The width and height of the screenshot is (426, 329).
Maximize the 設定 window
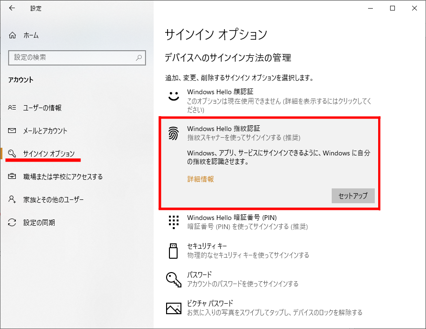[x=392, y=8]
